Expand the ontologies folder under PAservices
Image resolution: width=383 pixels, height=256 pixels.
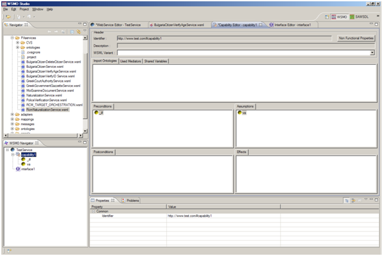click(x=17, y=48)
